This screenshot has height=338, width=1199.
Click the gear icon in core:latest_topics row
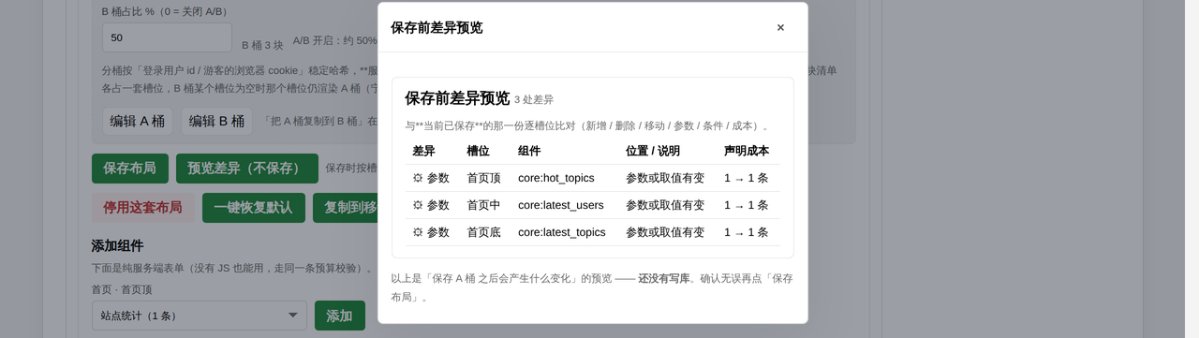[x=418, y=232]
